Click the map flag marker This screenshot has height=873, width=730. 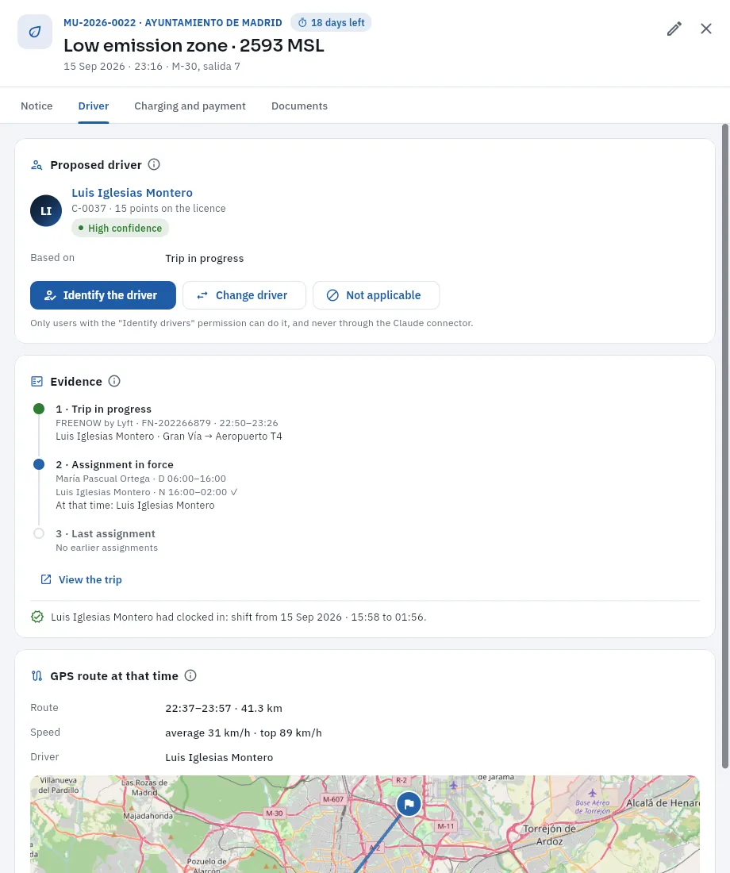tap(409, 804)
